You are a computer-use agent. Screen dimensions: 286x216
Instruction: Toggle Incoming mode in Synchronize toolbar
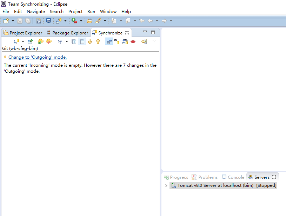(x=109, y=42)
